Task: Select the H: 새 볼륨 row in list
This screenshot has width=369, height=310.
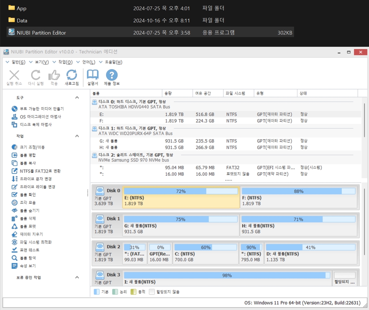Action: 226,148
